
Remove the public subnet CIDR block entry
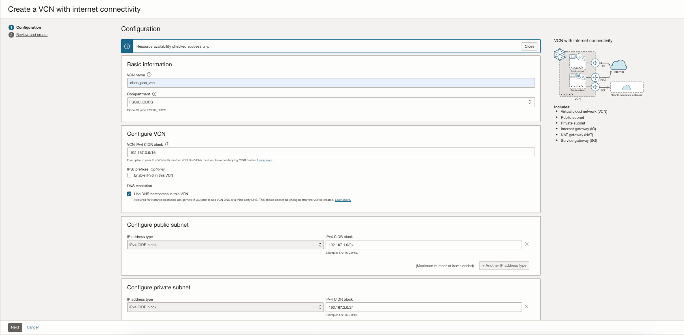[x=527, y=244]
